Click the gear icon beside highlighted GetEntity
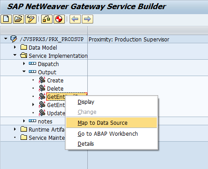Image resolution: width=208 pixels, height=169 pixels. click(x=42, y=97)
